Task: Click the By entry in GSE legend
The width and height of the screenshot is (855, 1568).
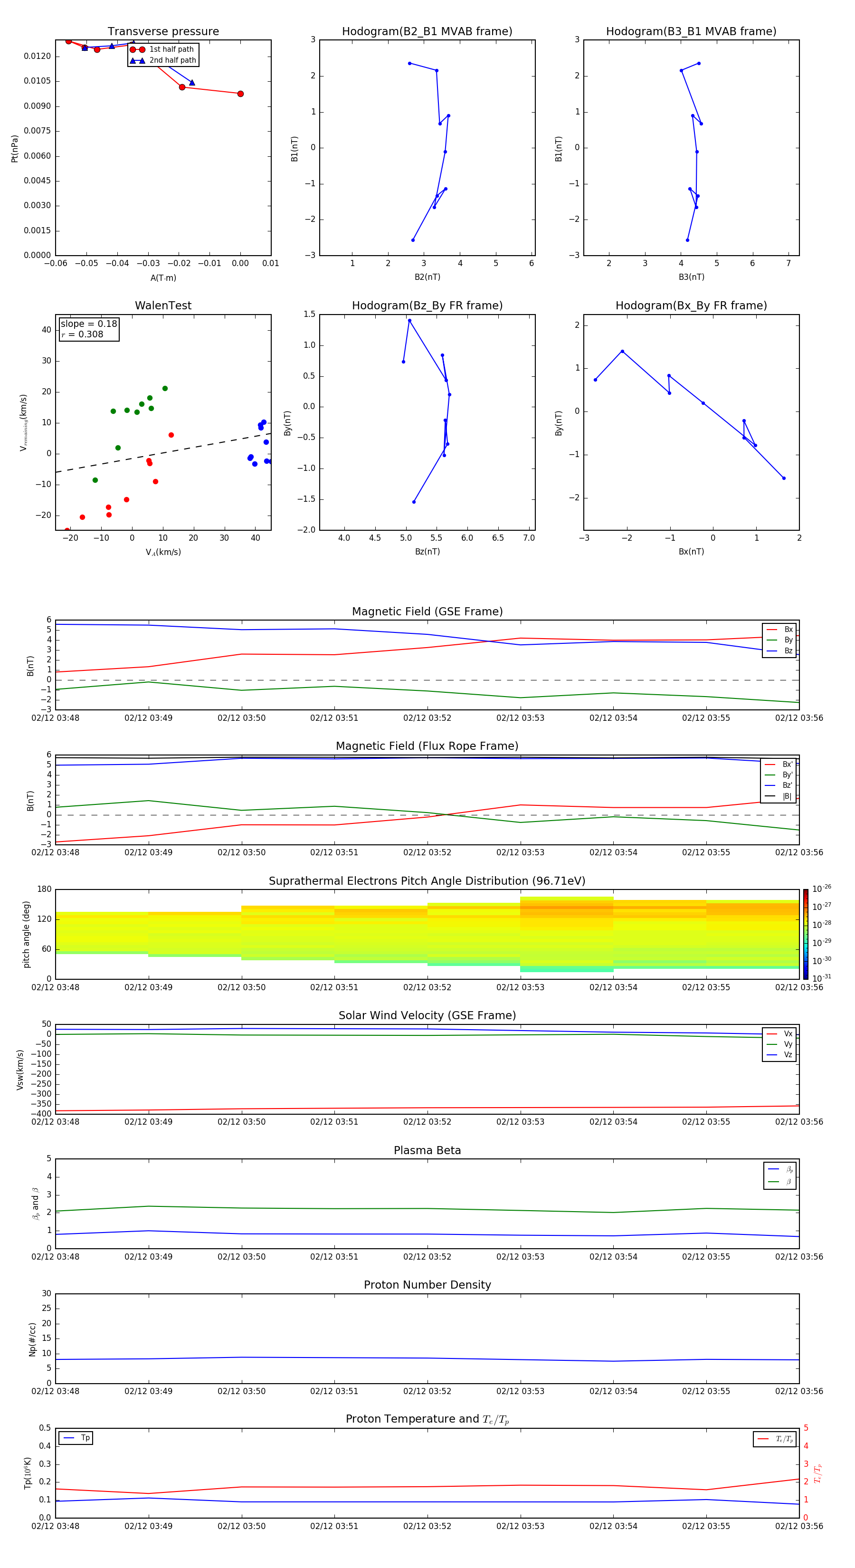Action: pyautogui.click(x=780, y=640)
